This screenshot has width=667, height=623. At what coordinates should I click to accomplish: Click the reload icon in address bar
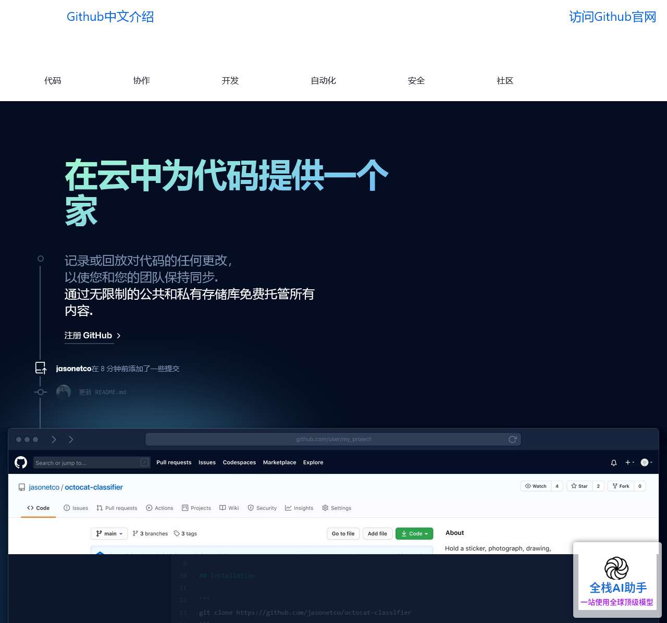[513, 439]
